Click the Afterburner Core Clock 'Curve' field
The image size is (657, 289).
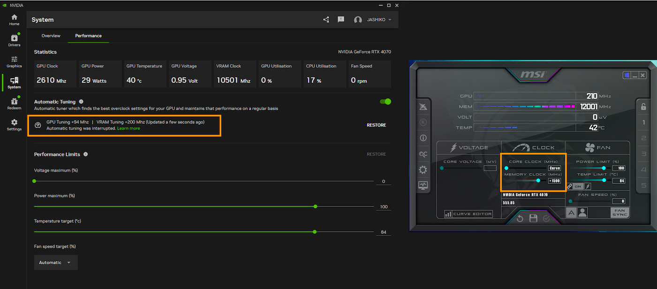[554, 168]
